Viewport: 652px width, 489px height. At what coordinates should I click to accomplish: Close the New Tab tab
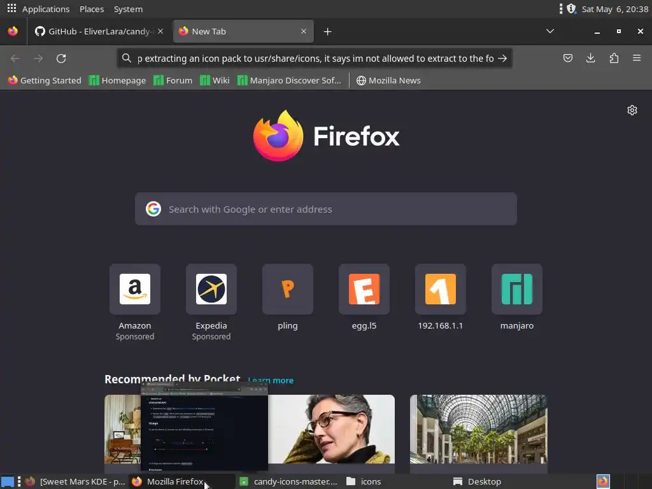(304, 31)
